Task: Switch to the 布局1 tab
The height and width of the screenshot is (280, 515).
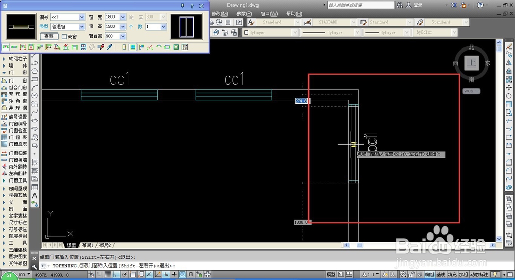Action: coord(88,245)
